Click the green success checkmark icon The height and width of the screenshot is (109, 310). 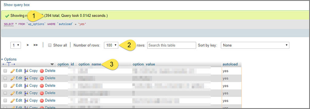pyautogui.click(x=7, y=16)
